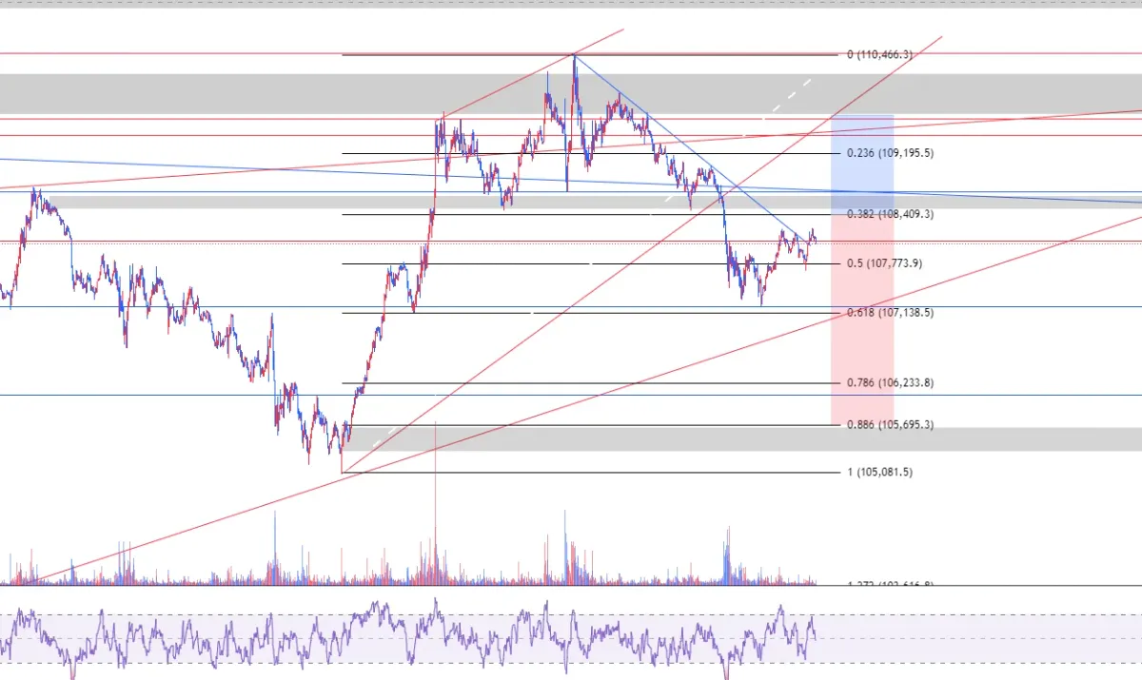The height and width of the screenshot is (680, 1142).
Task: Select the blue descending trendline from the peak
Action: (685, 145)
